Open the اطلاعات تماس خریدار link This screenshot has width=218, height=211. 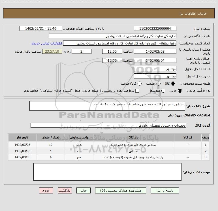coord(47,43)
